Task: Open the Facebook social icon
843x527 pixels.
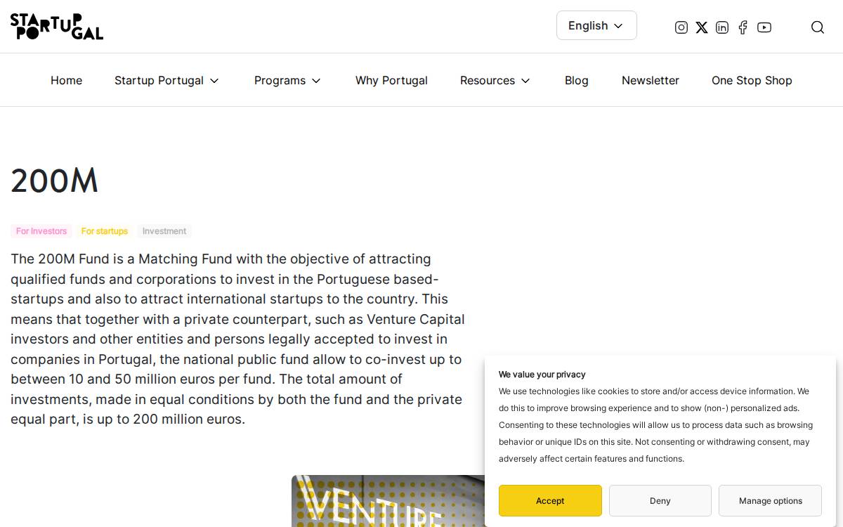Action: click(x=743, y=27)
